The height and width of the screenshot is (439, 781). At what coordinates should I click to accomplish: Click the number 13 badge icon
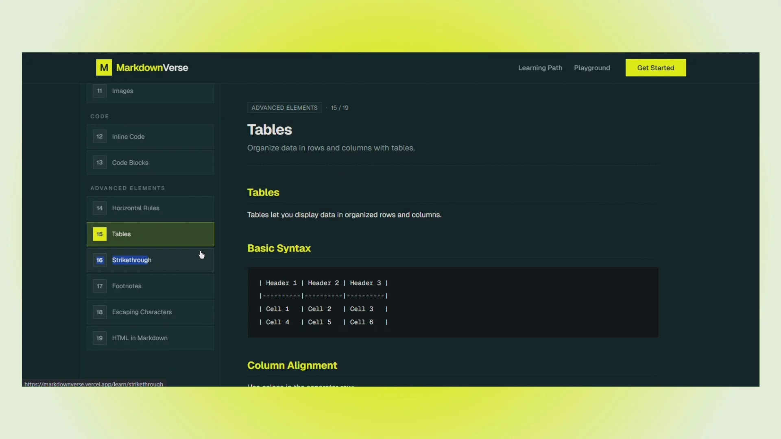point(100,163)
